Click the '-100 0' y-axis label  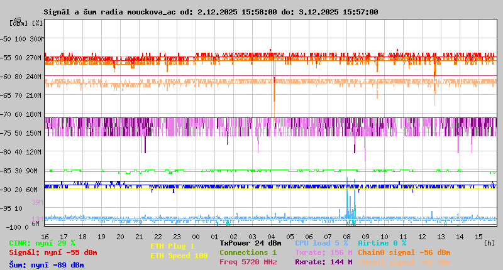[x=17, y=227]
